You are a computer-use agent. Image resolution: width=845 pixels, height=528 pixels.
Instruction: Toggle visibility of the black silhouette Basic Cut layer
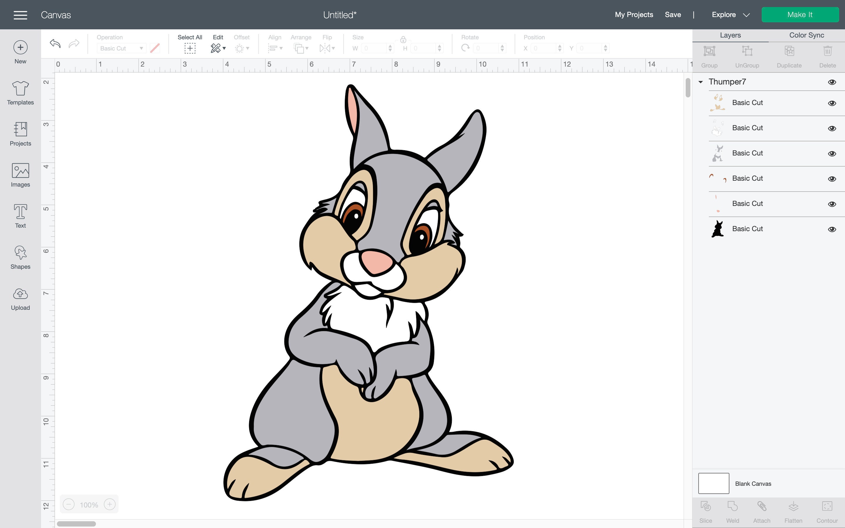[832, 229]
